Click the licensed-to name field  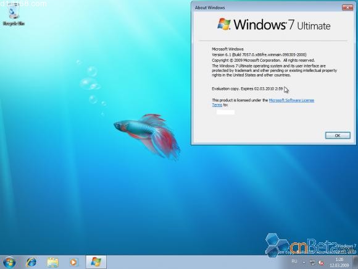225,112
